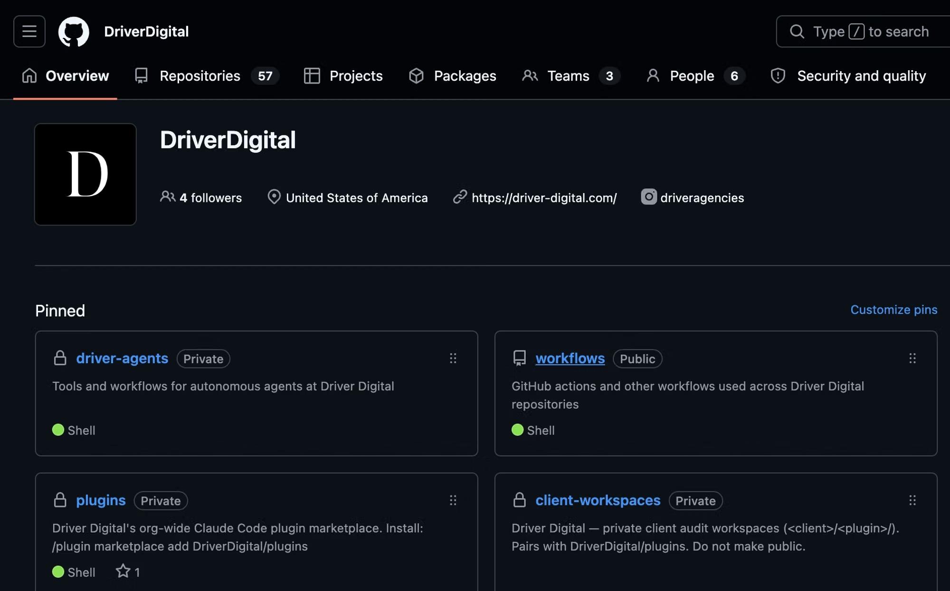Focus the 'Type / to search' field

click(x=863, y=32)
